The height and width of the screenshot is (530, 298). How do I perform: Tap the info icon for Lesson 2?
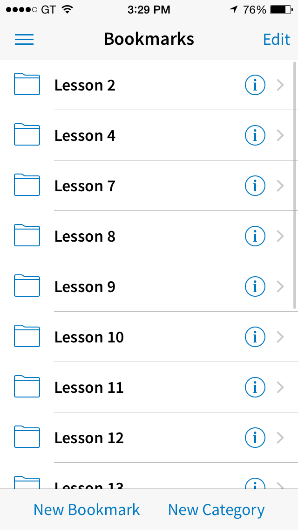coord(255,85)
